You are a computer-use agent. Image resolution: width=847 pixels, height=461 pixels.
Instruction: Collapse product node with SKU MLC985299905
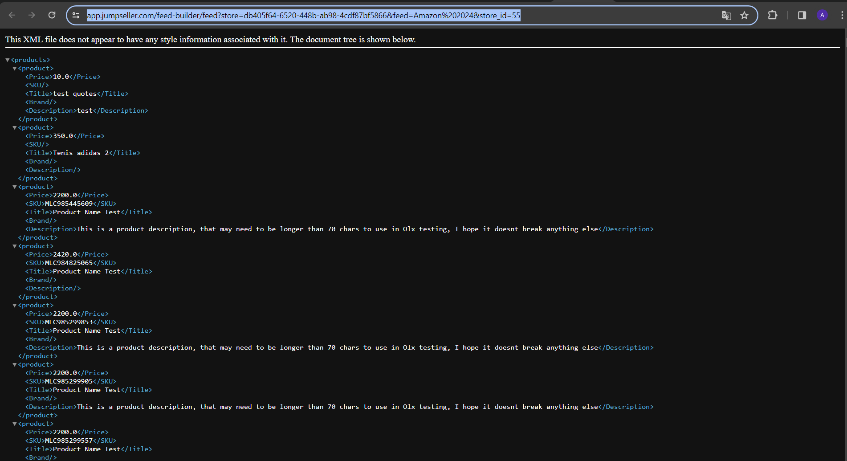coord(15,364)
